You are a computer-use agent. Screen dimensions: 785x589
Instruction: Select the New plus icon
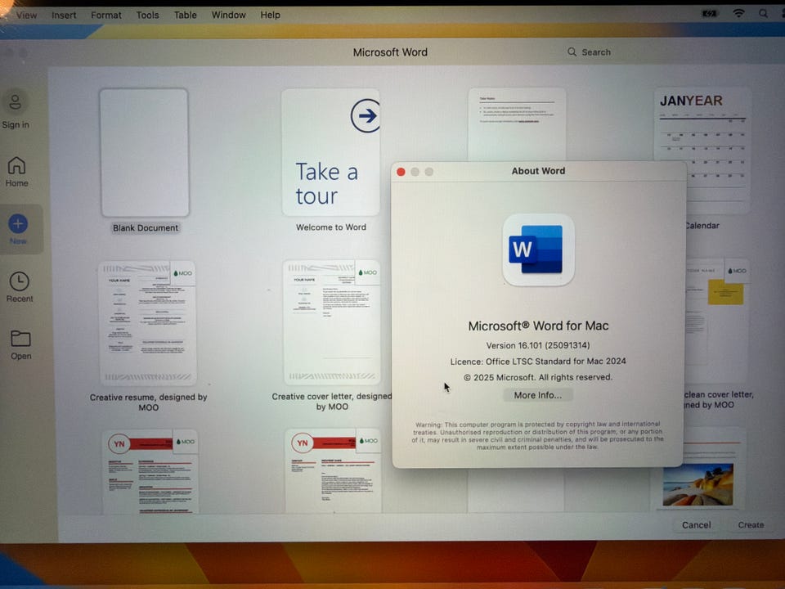tap(18, 223)
